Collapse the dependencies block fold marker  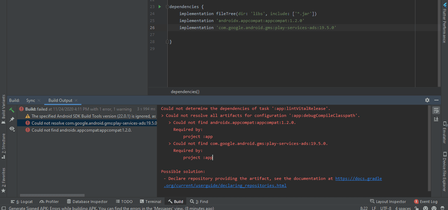coord(168,7)
